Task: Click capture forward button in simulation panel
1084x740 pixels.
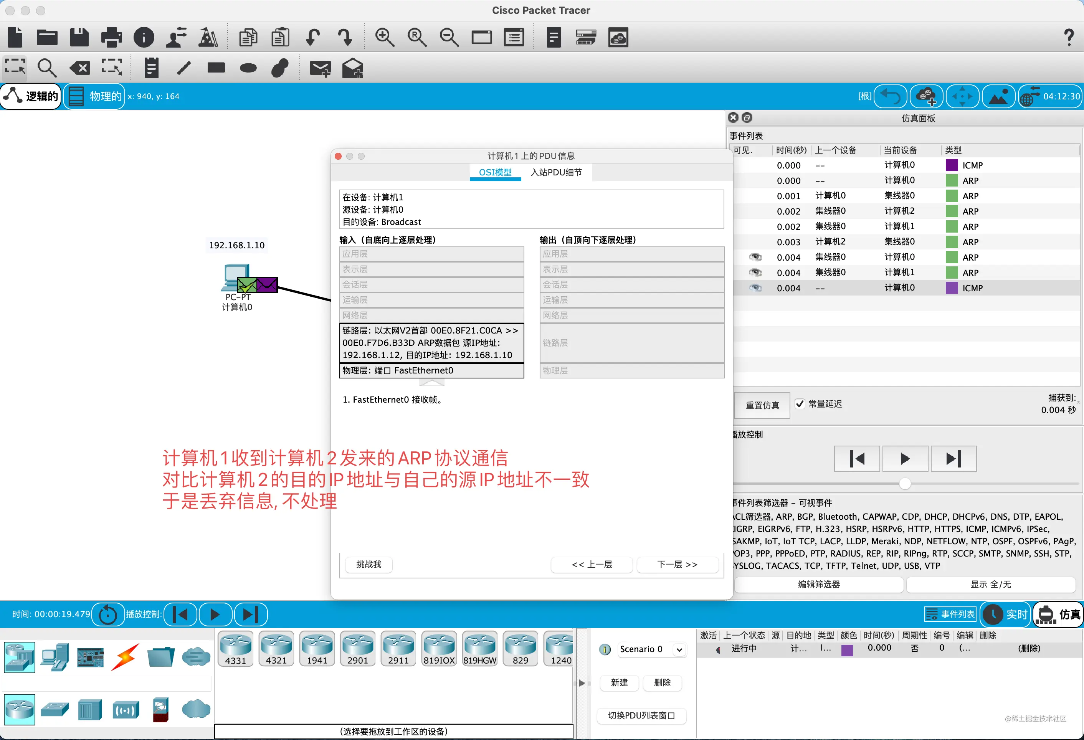Action: 953,459
